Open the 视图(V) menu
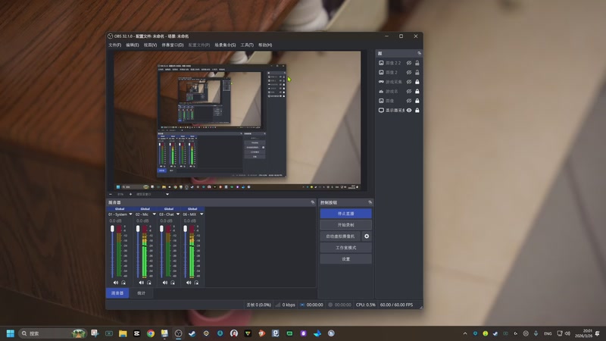This screenshot has height=341, width=606. tap(150, 45)
